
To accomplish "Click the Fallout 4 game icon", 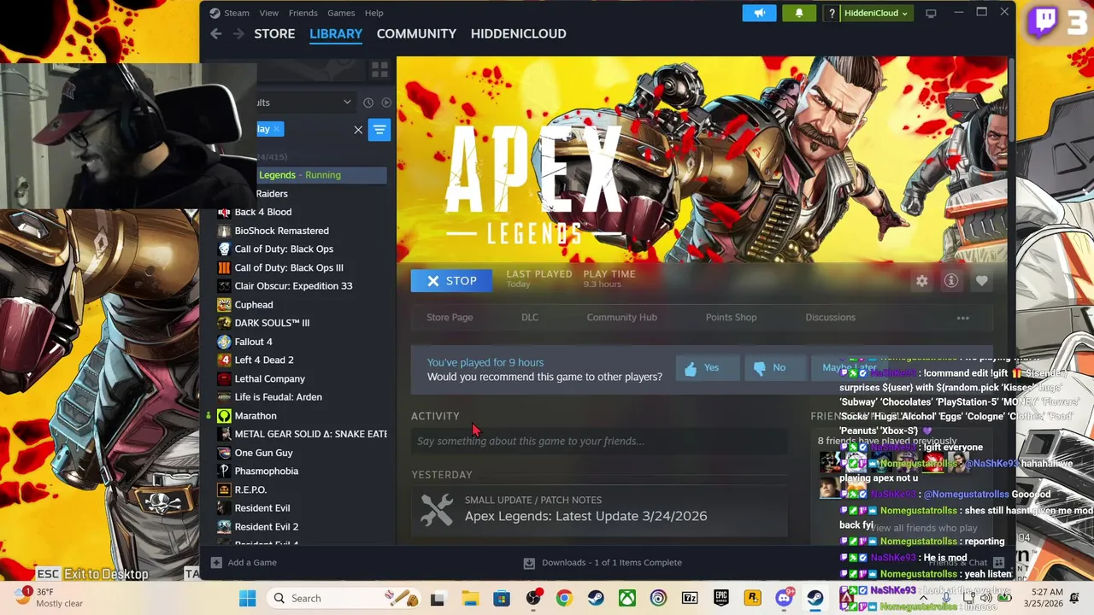I will coord(224,342).
